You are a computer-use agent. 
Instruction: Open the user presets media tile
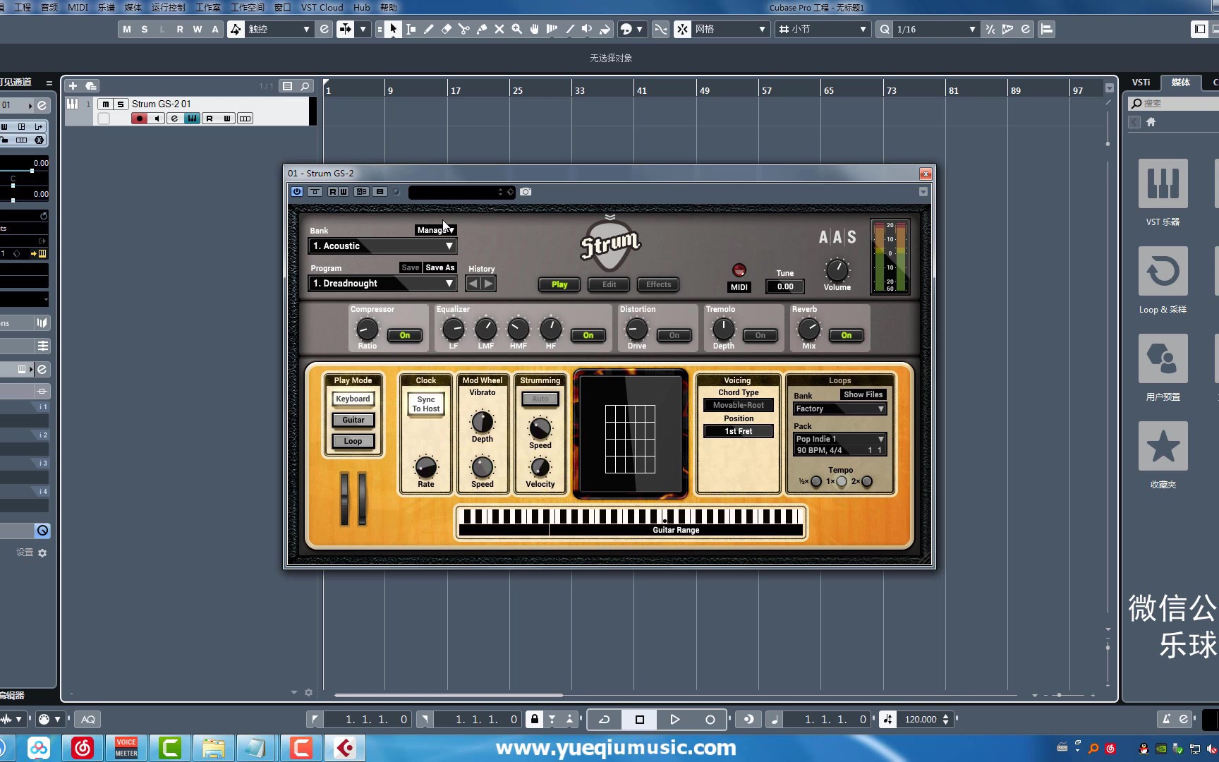pyautogui.click(x=1163, y=358)
